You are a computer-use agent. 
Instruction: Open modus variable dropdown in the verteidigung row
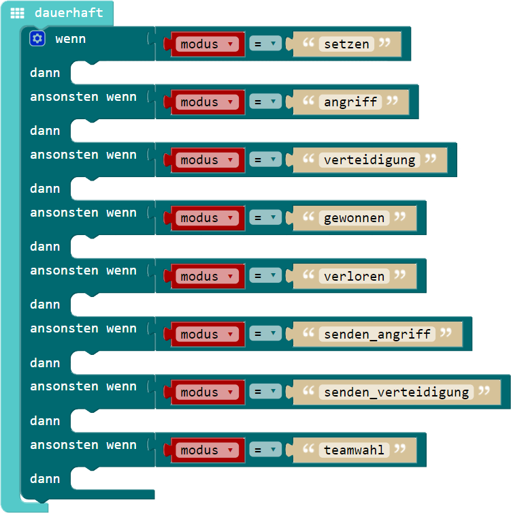coord(206,160)
